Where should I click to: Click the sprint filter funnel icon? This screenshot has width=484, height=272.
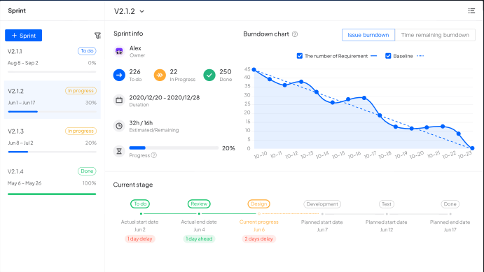[x=97, y=36]
